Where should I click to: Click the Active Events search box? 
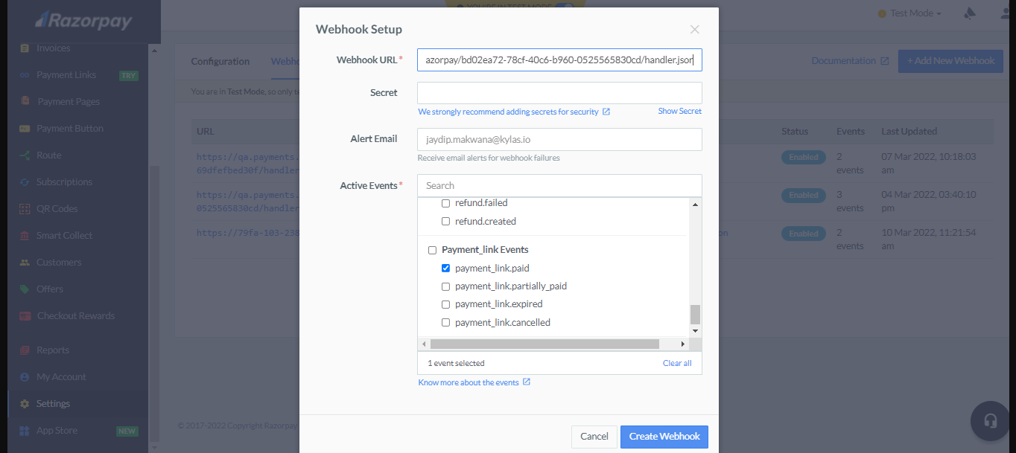pyautogui.click(x=559, y=185)
